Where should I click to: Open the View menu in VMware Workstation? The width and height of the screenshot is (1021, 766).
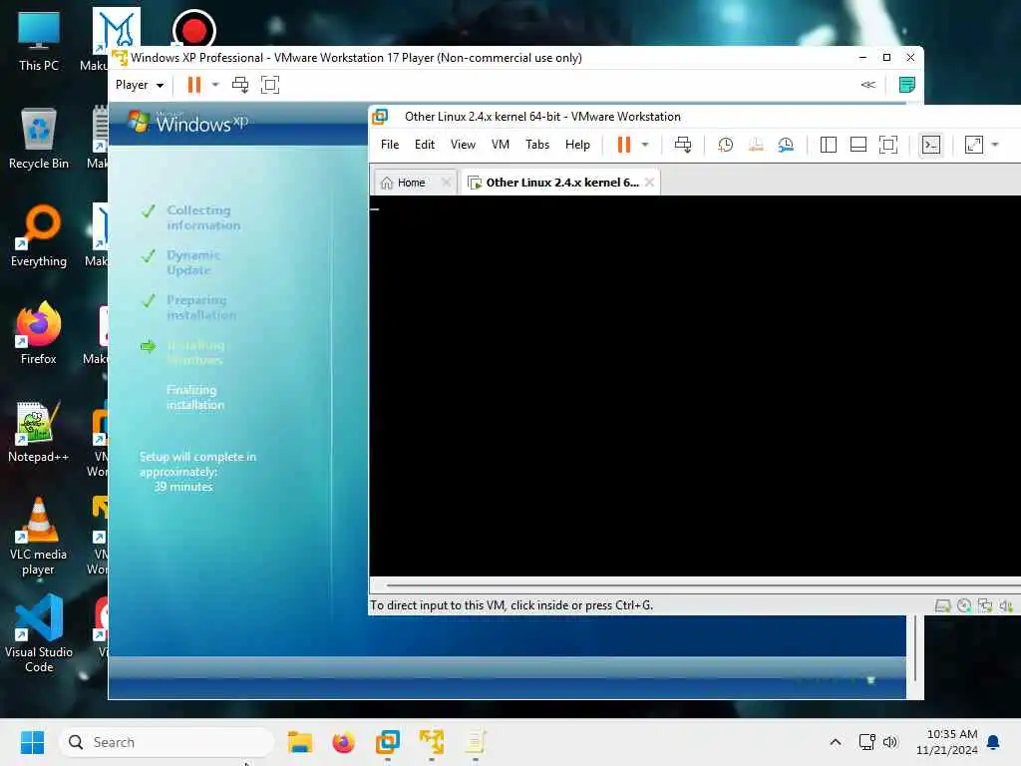coord(463,145)
